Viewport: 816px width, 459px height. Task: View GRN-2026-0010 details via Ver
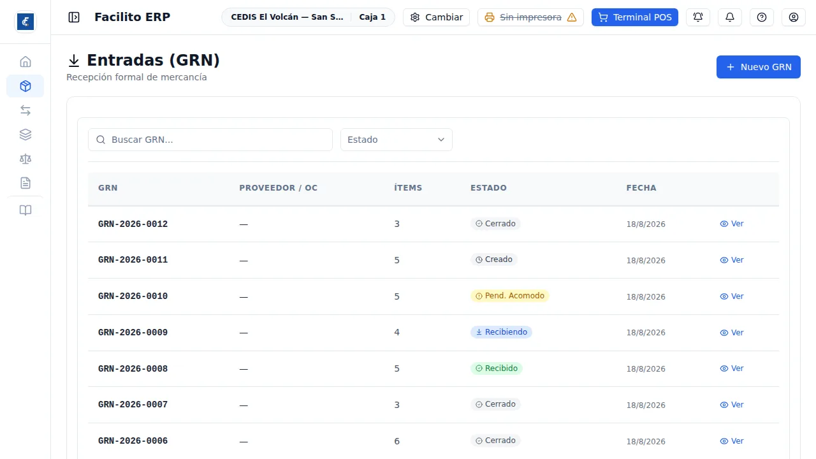732,296
